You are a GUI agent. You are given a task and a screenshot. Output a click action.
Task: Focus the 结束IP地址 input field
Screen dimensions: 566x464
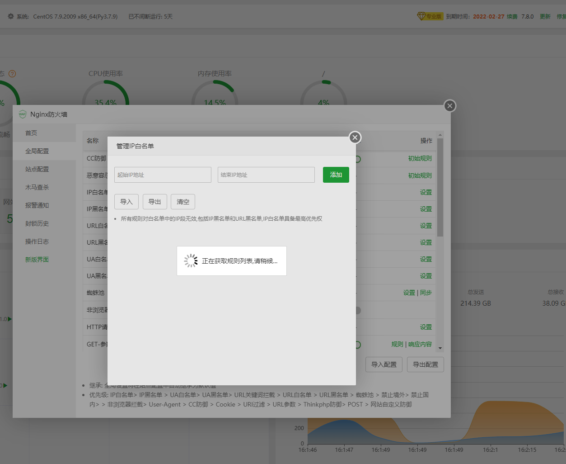click(x=266, y=175)
